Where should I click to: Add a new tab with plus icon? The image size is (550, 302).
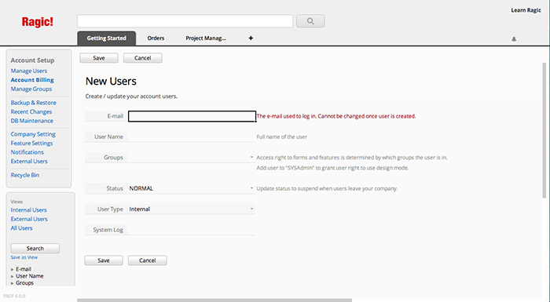251,38
